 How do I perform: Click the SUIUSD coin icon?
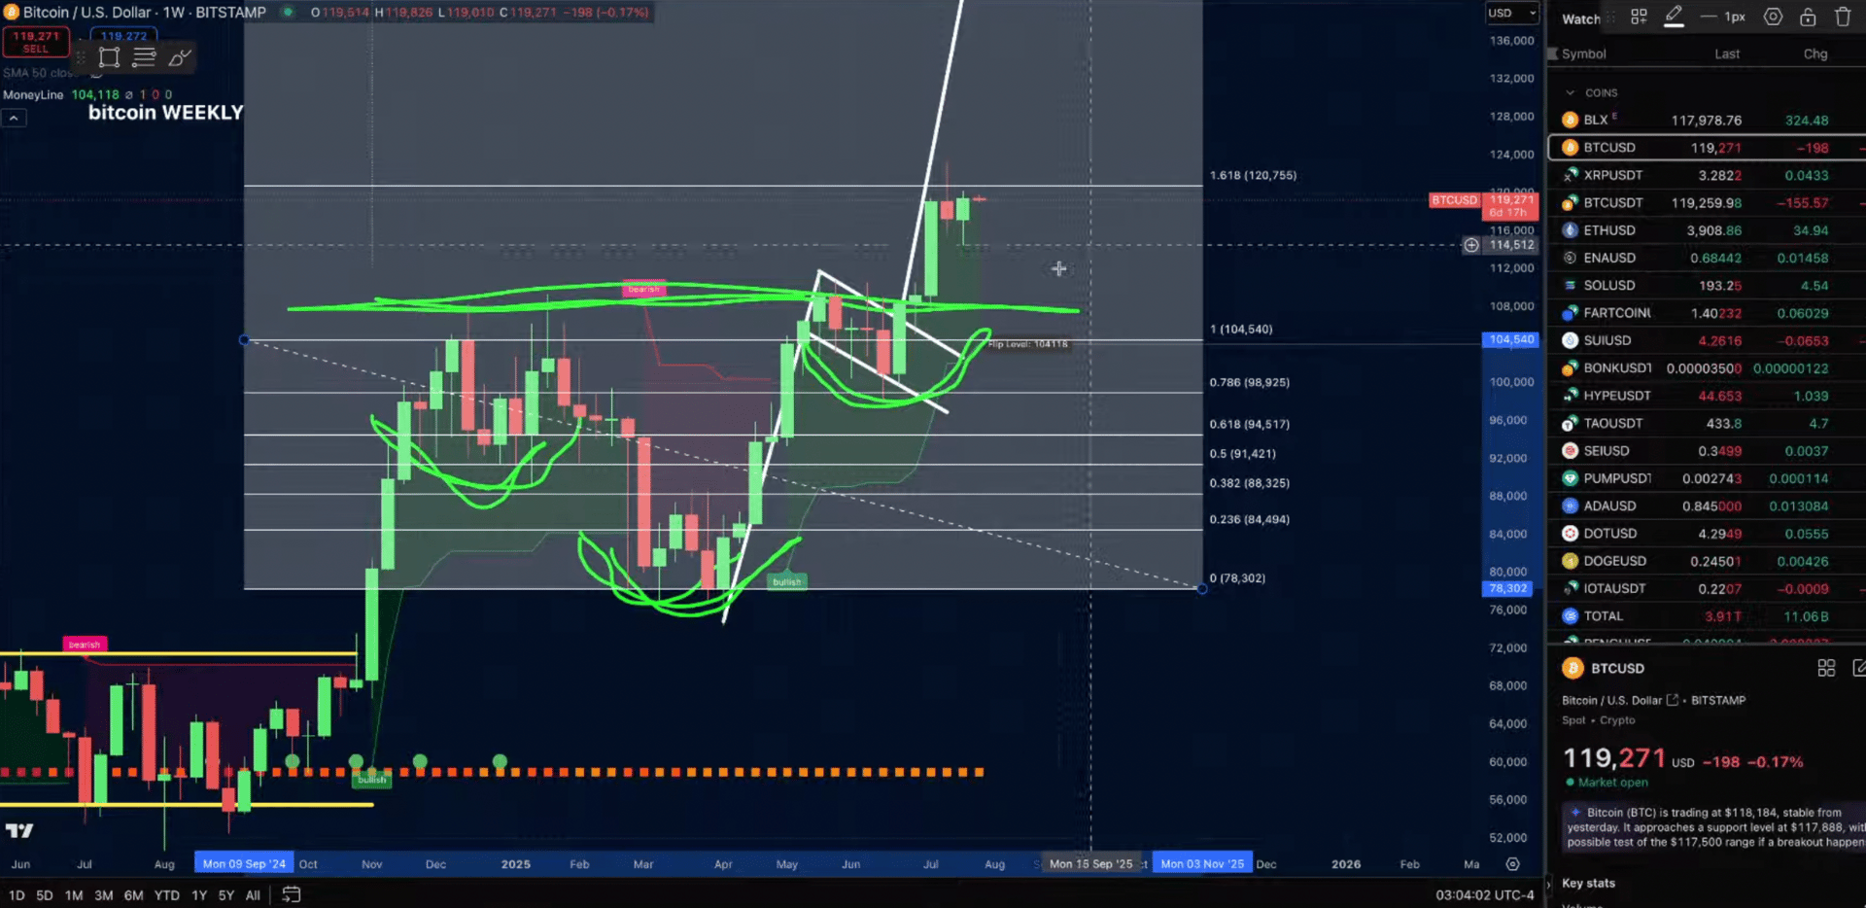click(1570, 341)
